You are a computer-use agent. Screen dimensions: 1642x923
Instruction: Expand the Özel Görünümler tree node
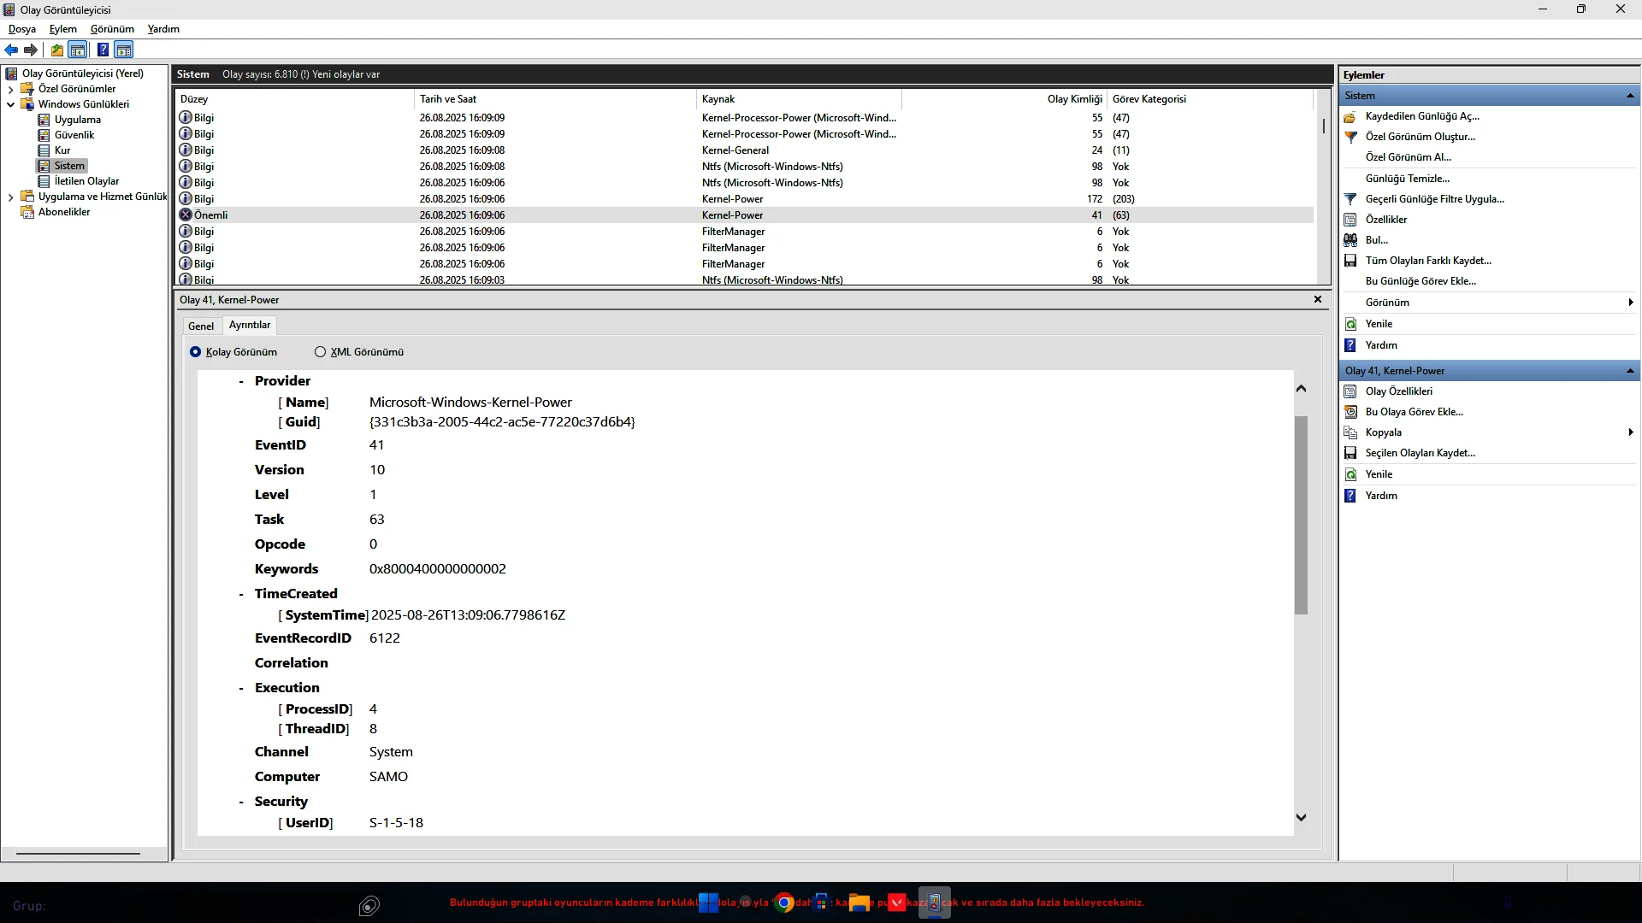pos(10,89)
